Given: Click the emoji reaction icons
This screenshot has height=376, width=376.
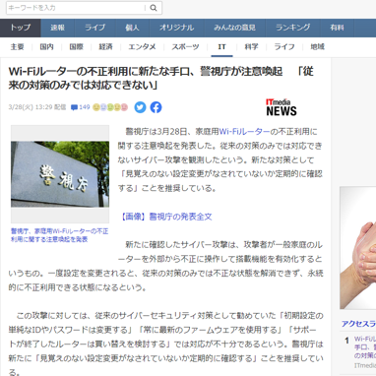Looking at the screenshot, I should [110, 107].
